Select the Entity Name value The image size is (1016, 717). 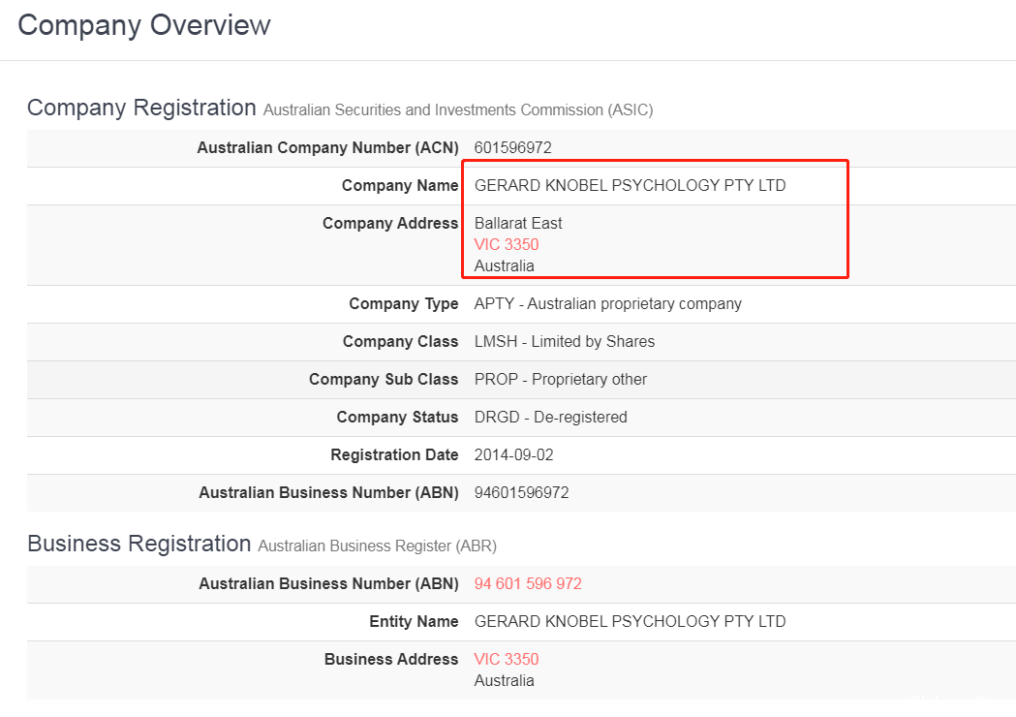(x=630, y=622)
